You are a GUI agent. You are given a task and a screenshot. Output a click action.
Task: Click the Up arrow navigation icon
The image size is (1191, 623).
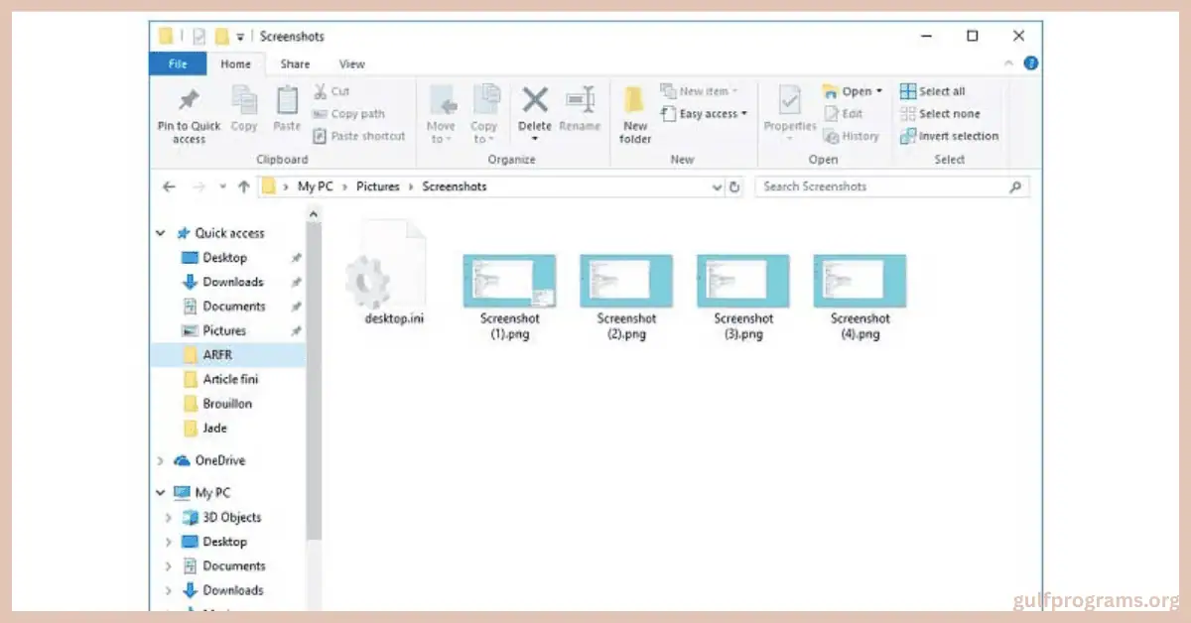click(243, 187)
